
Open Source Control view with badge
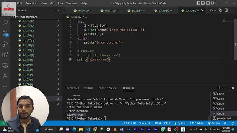click(x=5, y=33)
